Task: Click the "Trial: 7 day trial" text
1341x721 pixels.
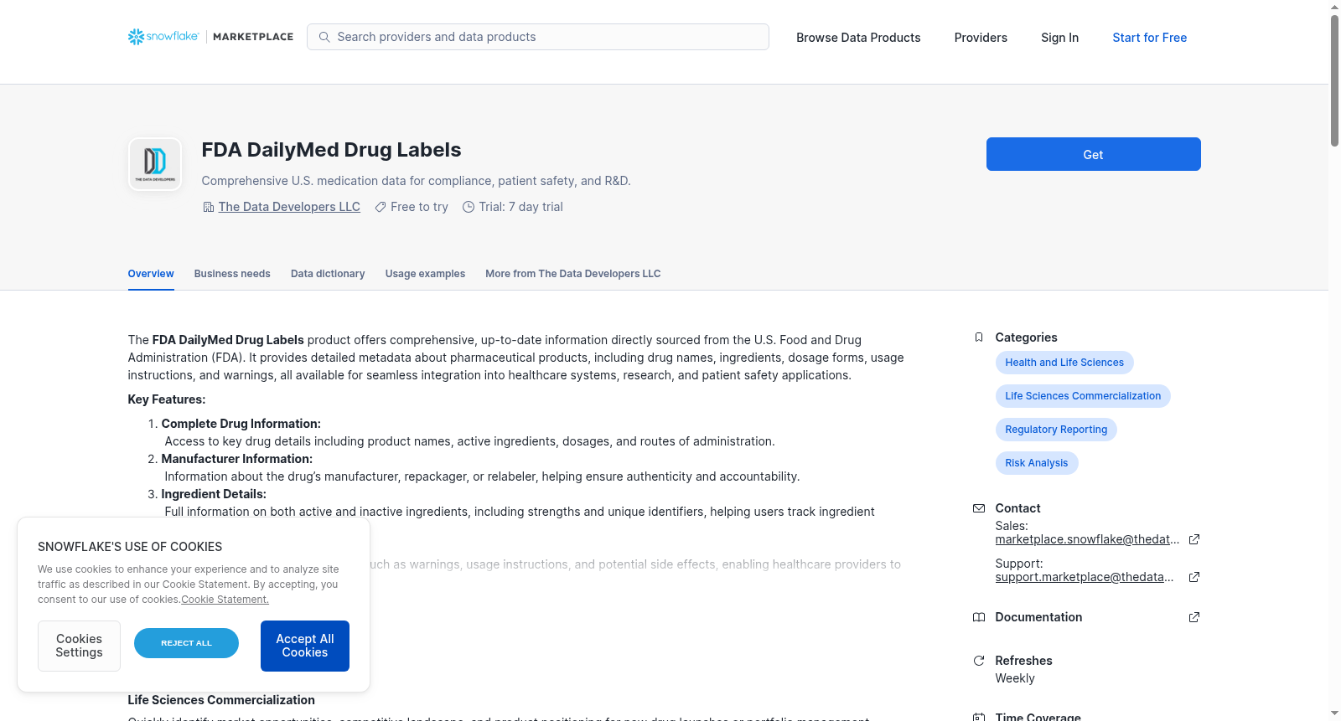Action: [521, 207]
